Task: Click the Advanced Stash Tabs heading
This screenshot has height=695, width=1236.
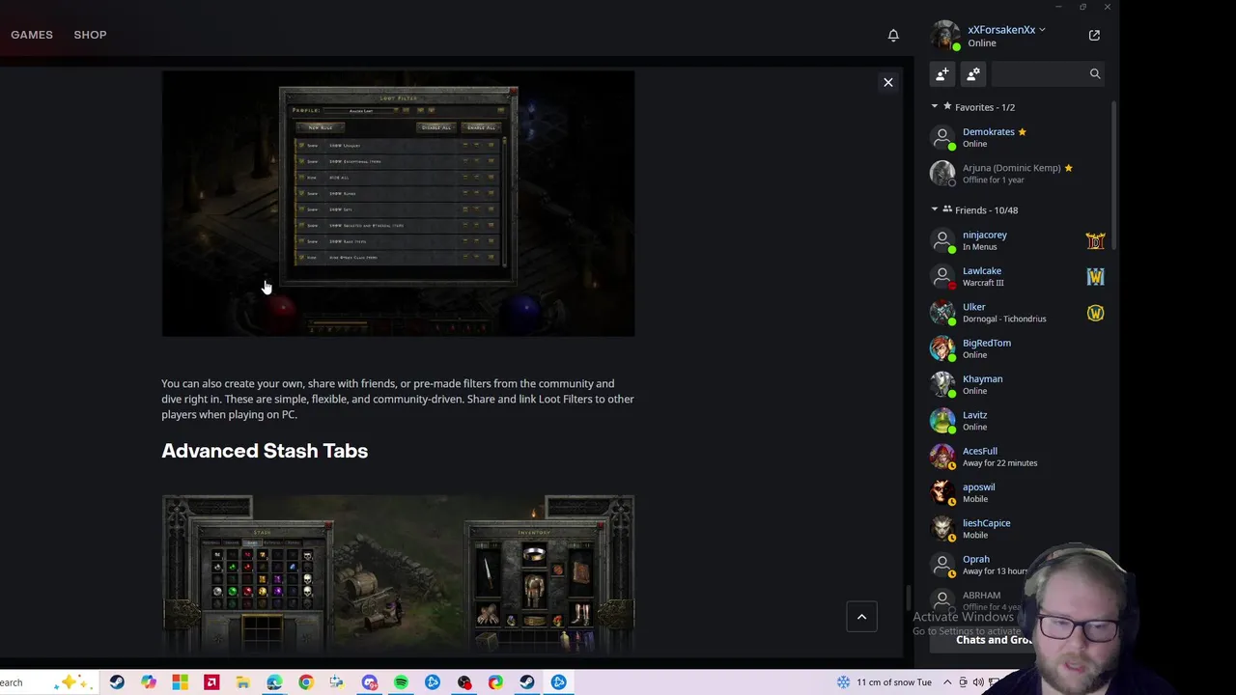Action: click(265, 451)
